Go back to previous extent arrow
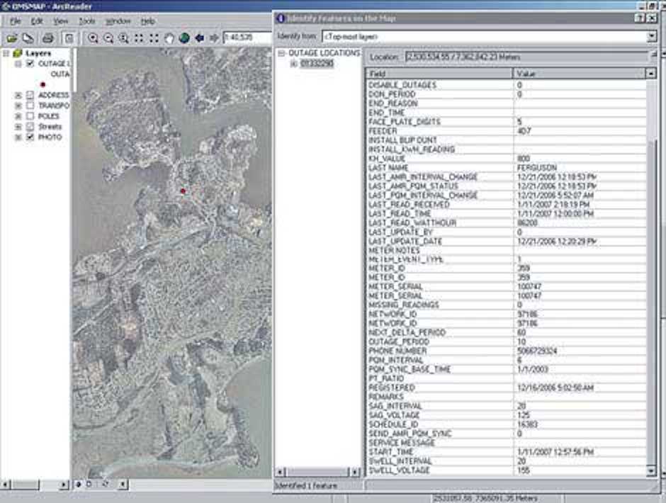Screen dimensions: 666x503 click(x=199, y=38)
